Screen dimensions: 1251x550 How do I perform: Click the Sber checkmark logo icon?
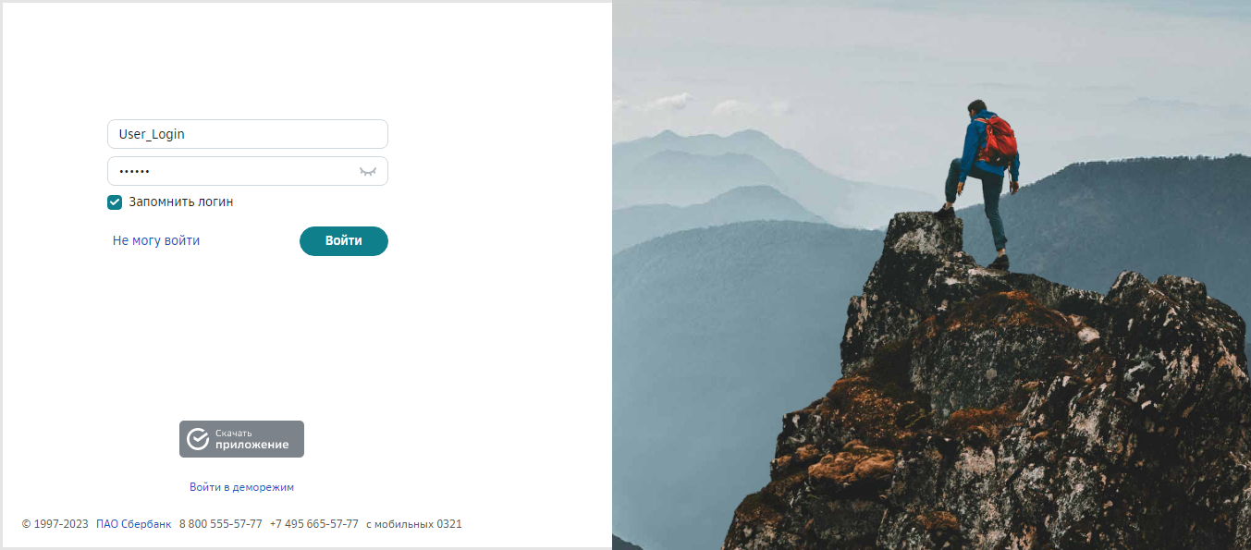pyautogui.click(x=198, y=439)
